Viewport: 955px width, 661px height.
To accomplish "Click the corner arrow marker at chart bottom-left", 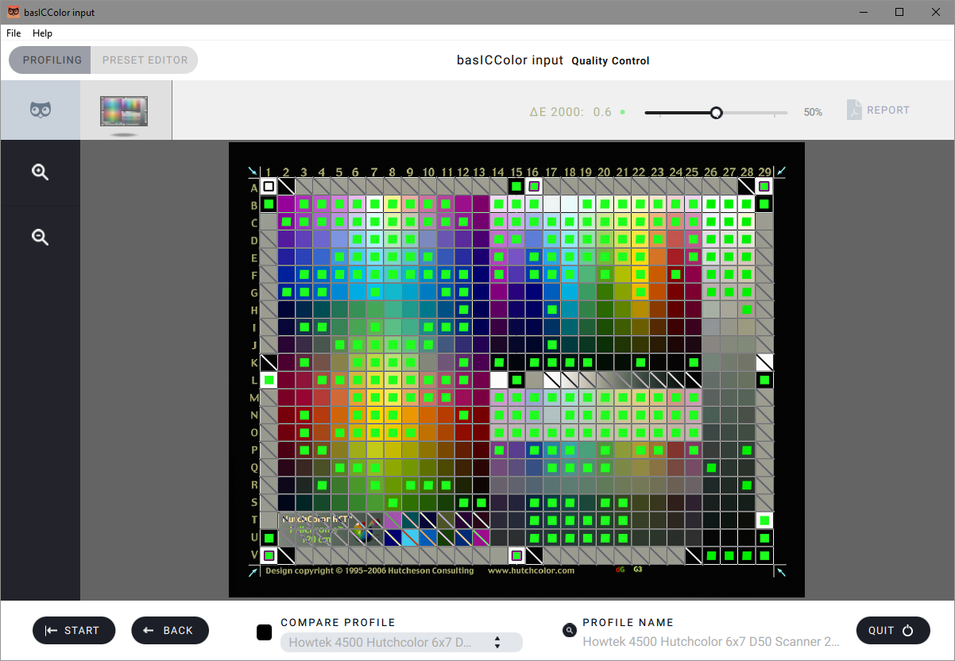I will click(253, 570).
